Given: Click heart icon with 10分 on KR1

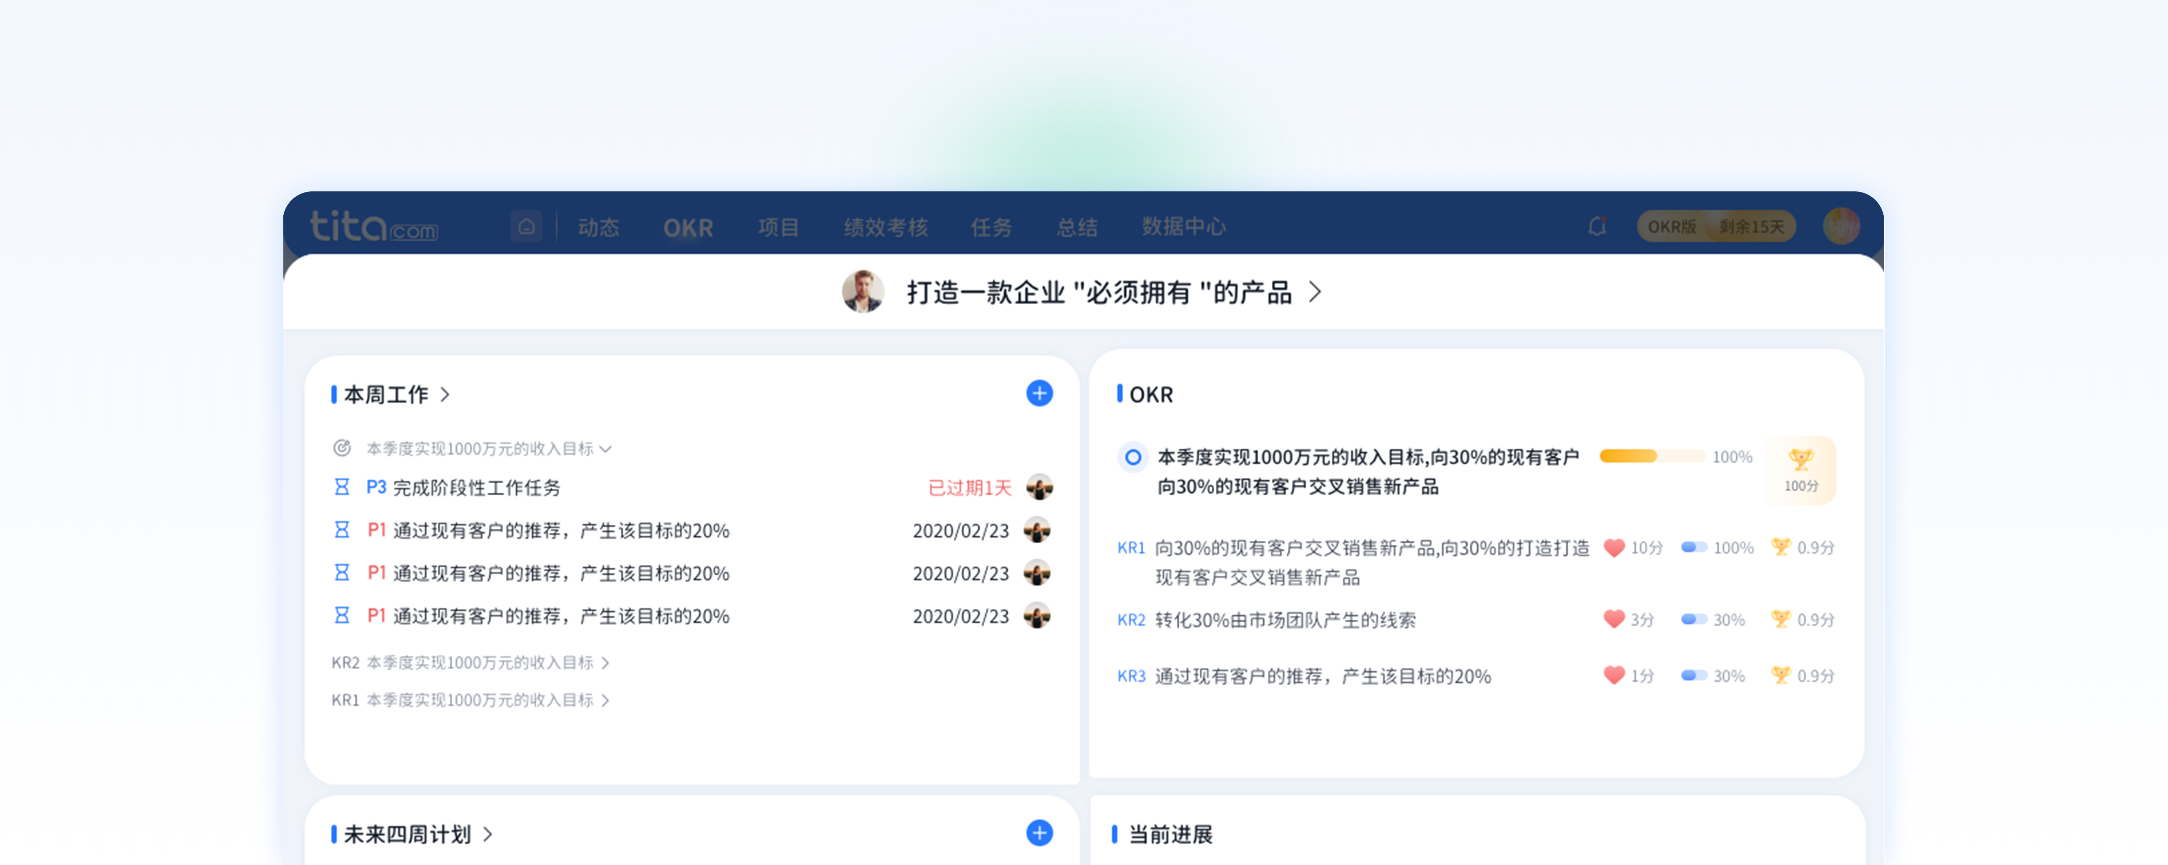Looking at the screenshot, I should (x=1613, y=547).
